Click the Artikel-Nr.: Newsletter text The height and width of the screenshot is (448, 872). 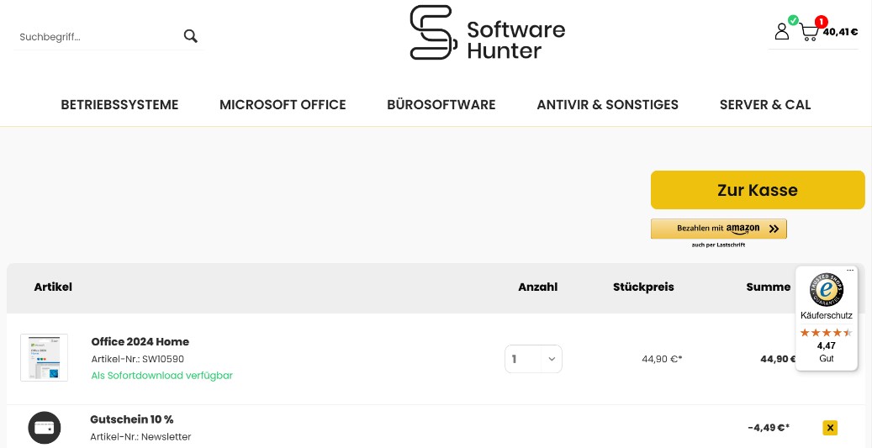tap(140, 437)
